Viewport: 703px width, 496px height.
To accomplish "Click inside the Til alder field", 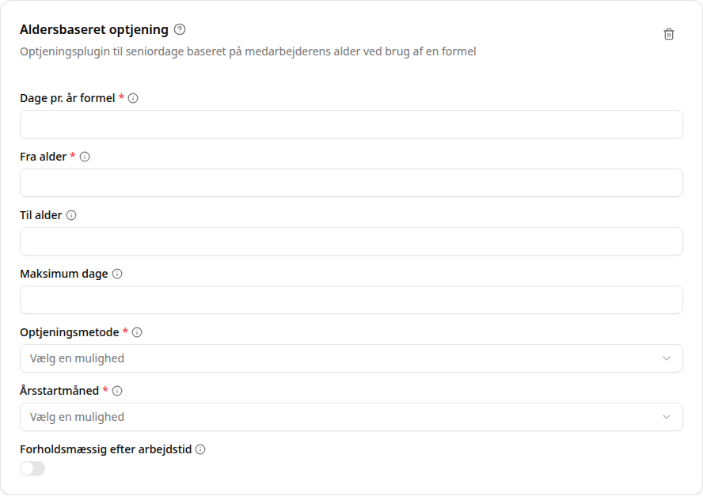I will pyautogui.click(x=351, y=240).
